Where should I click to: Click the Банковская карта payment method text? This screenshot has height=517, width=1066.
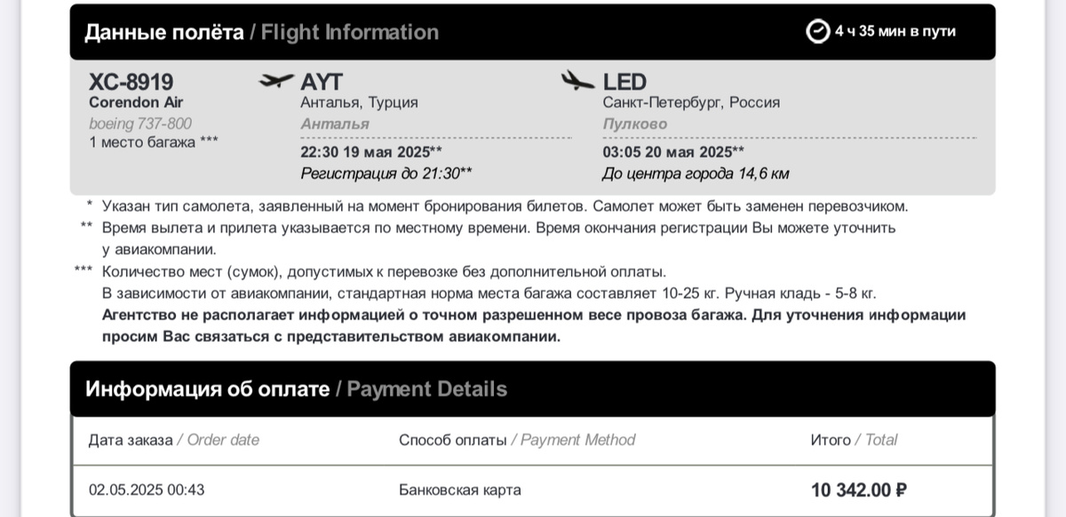460,490
